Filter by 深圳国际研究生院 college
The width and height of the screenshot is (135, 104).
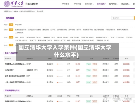click(x=34, y=30)
